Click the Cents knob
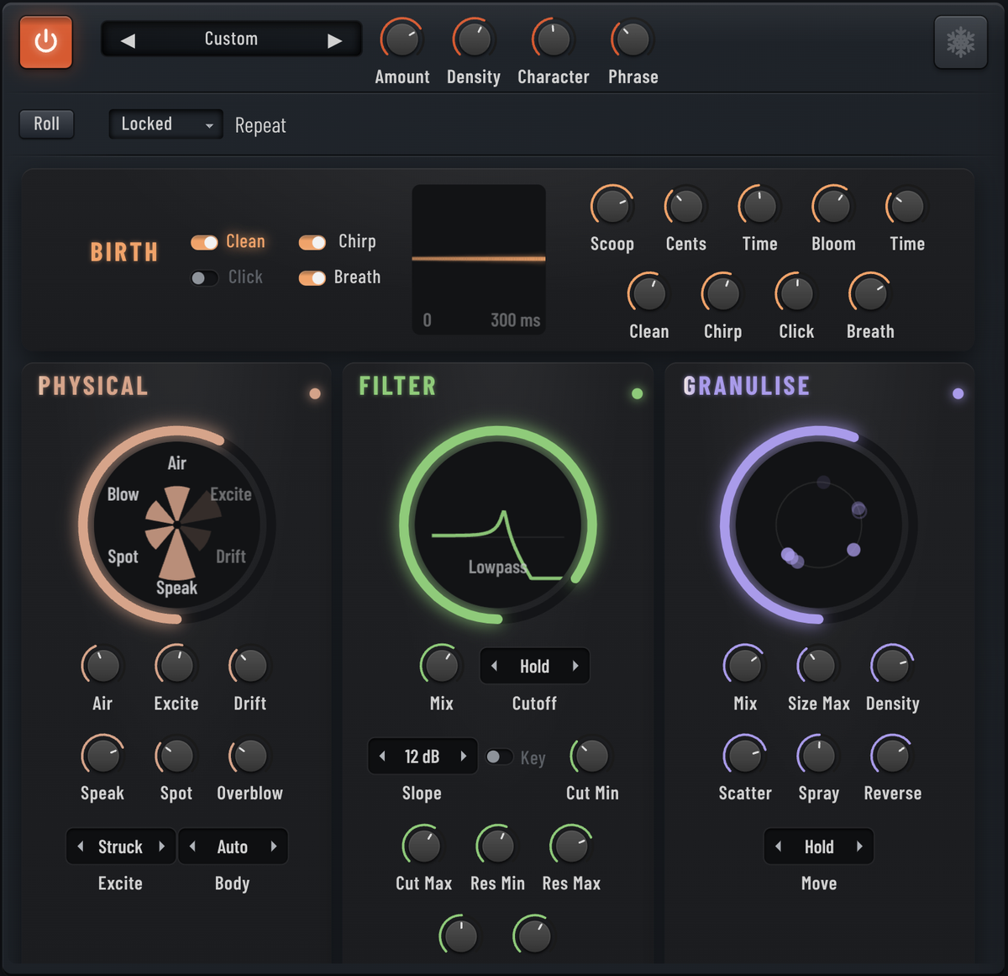This screenshot has height=976, width=1008. [685, 206]
